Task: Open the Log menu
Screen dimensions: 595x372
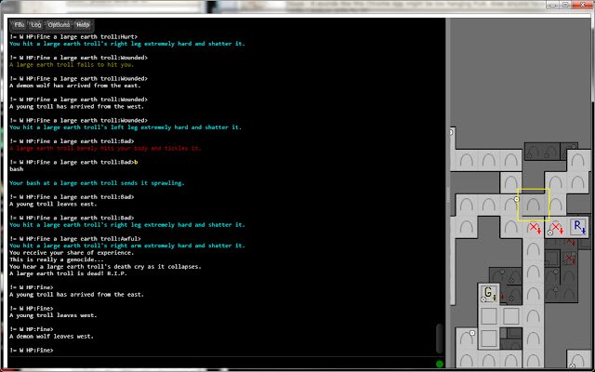Action: pos(36,25)
